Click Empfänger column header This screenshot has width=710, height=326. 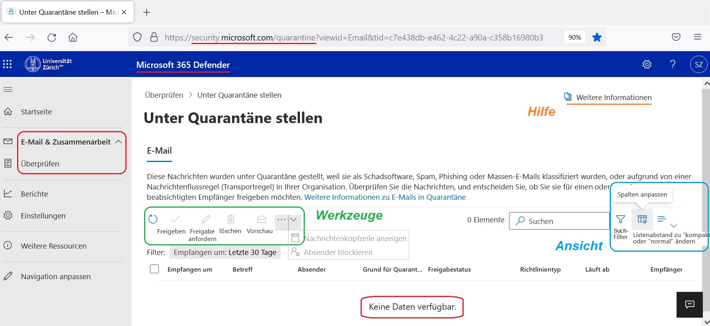tap(666, 269)
